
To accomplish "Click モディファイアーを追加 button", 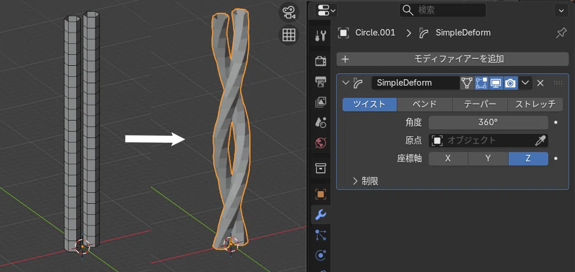I will tap(453, 59).
